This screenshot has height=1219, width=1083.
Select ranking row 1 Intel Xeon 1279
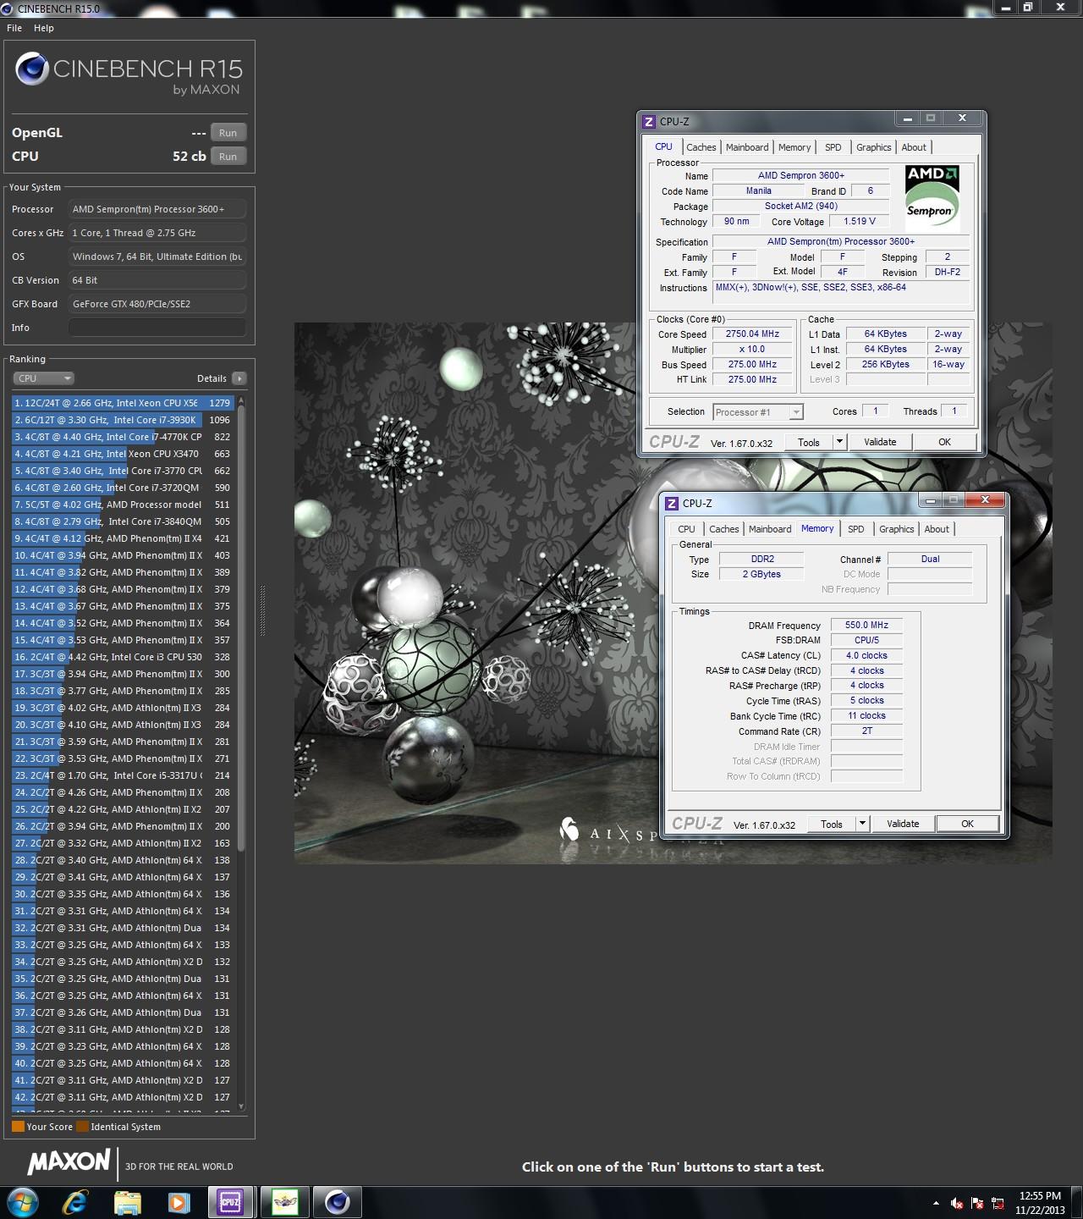coord(123,403)
